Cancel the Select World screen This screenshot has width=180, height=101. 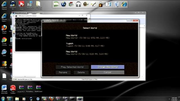(x=107, y=72)
